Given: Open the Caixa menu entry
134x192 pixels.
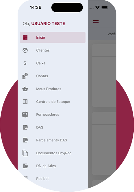Looking at the screenshot, I should click(53, 63).
